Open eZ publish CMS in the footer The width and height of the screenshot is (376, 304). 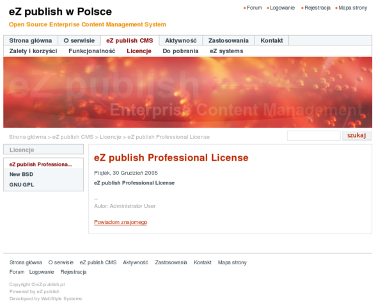pos(98,262)
